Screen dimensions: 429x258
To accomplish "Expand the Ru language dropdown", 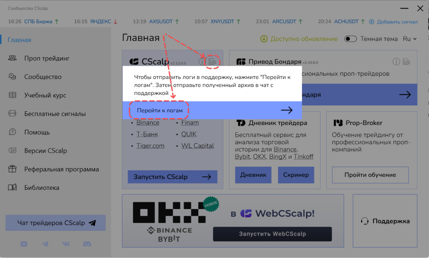I will (410, 39).
